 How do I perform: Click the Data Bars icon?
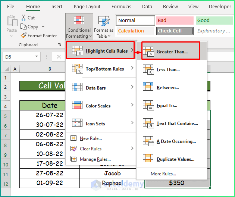click(x=77, y=87)
